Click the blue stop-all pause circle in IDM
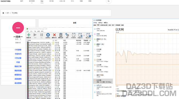Image resolution: width=179 pixels, height=99 pixels. (x=48, y=35)
